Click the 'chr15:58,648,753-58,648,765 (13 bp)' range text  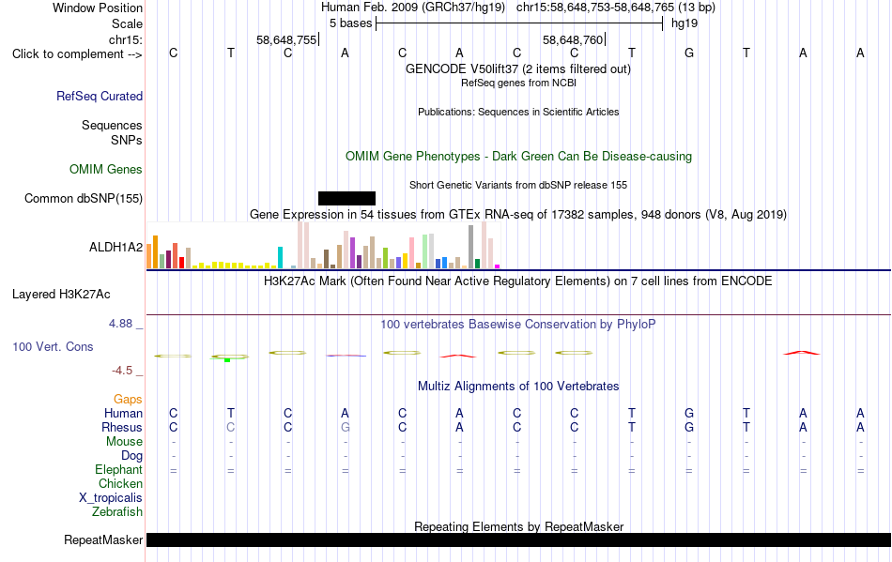616,8
